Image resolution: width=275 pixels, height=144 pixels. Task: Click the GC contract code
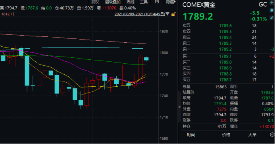263,4
